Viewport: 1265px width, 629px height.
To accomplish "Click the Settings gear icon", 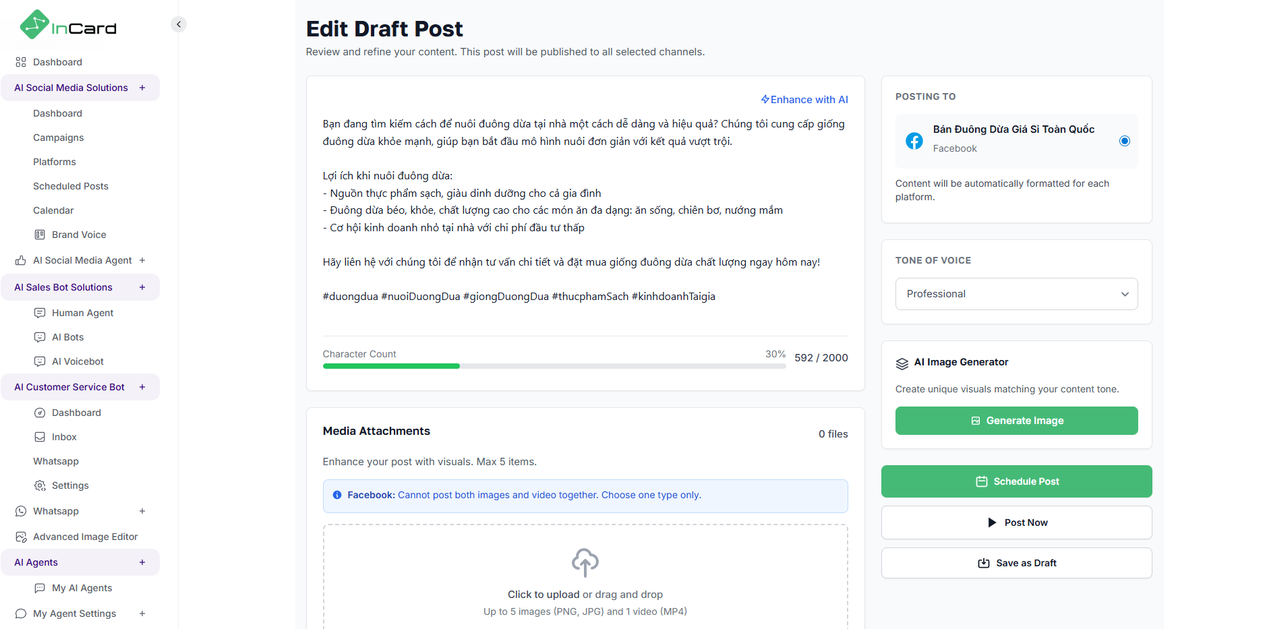I will tap(40, 485).
